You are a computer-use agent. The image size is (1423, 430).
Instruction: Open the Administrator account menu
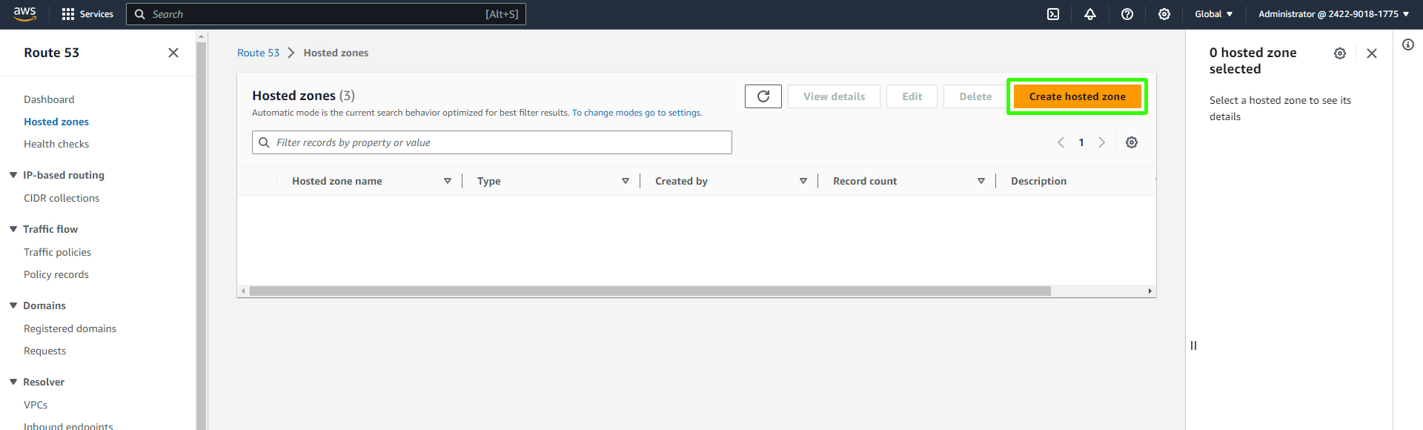click(1333, 14)
